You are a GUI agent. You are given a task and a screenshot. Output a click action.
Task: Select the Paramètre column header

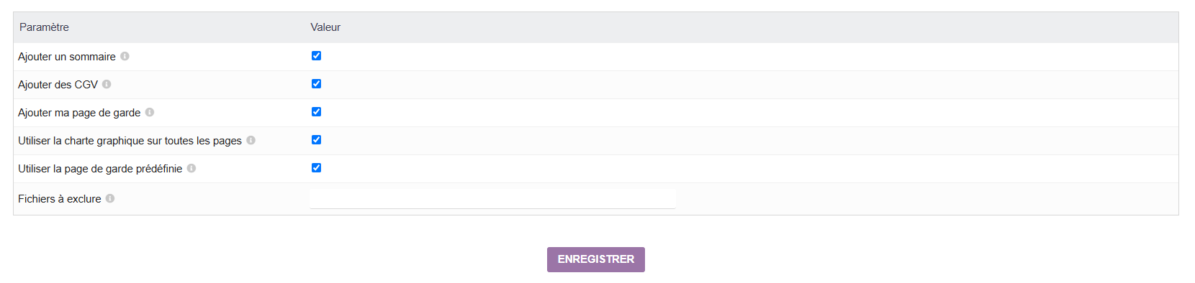point(44,27)
